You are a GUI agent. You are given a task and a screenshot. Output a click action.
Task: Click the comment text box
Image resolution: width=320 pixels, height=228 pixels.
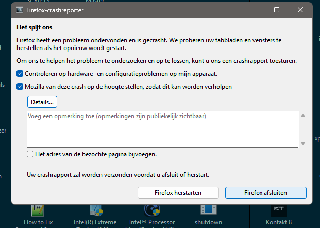162,129
